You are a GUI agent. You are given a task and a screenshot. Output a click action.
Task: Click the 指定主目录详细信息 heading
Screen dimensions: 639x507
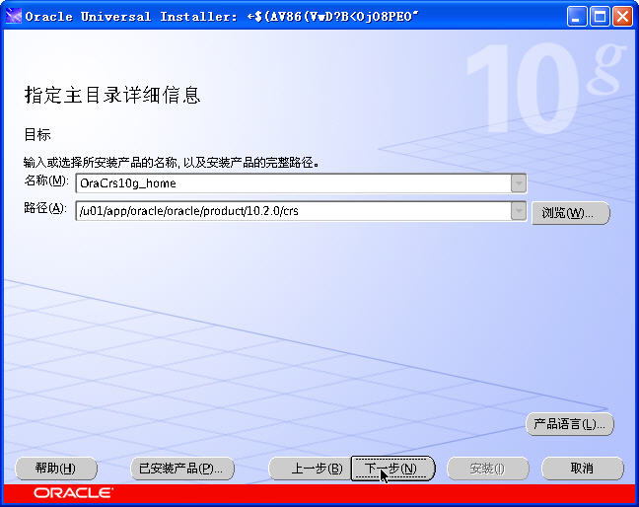tap(112, 95)
